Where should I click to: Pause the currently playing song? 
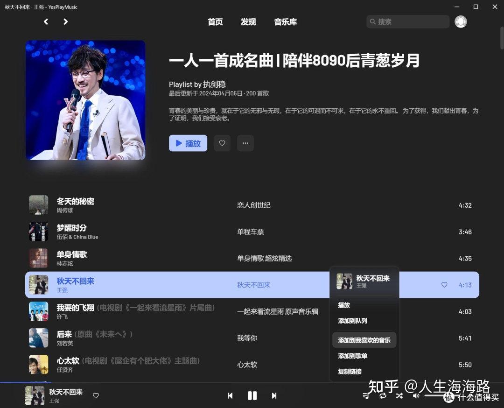tap(252, 395)
